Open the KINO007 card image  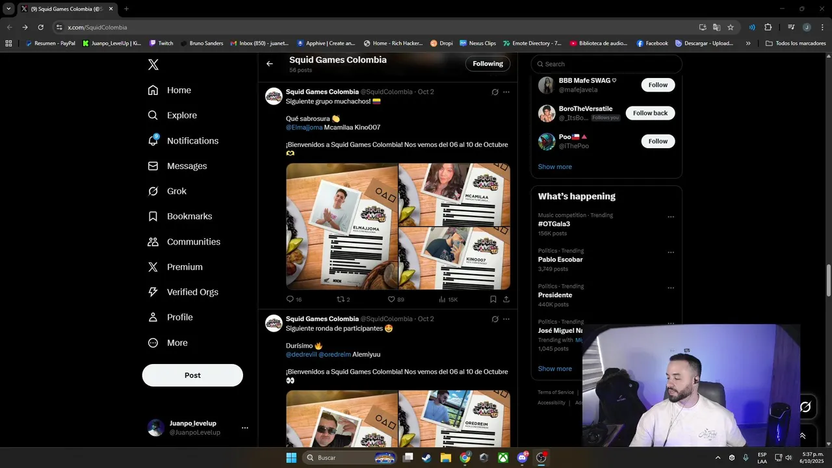(x=454, y=258)
